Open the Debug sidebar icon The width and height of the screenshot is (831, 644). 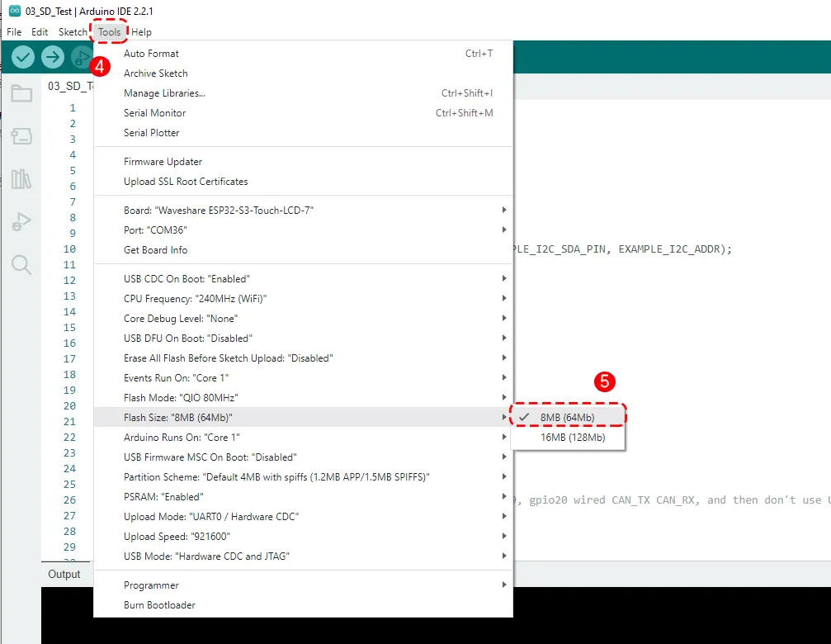point(21,221)
